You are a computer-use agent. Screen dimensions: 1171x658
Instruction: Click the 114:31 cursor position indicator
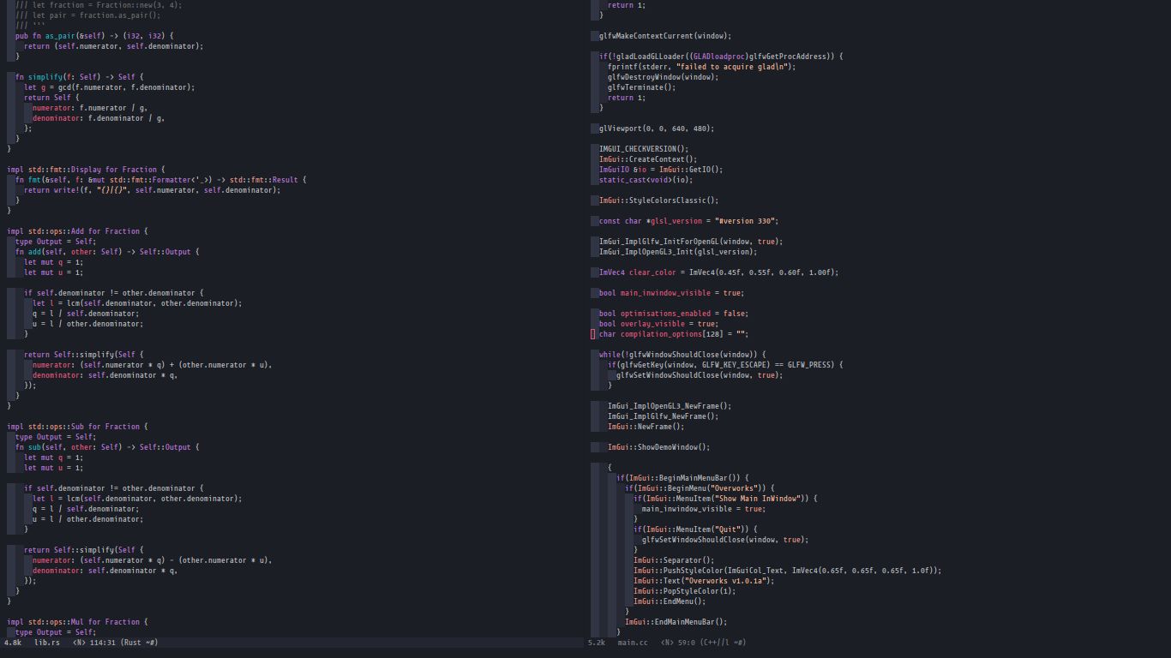click(x=102, y=643)
